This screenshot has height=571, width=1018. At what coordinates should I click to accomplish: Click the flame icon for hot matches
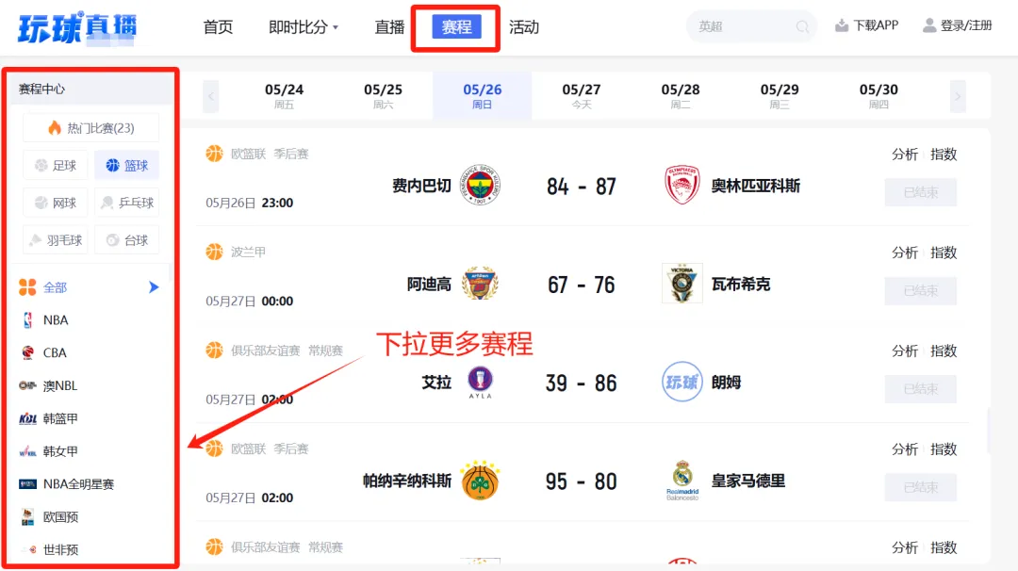coord(55,128)
